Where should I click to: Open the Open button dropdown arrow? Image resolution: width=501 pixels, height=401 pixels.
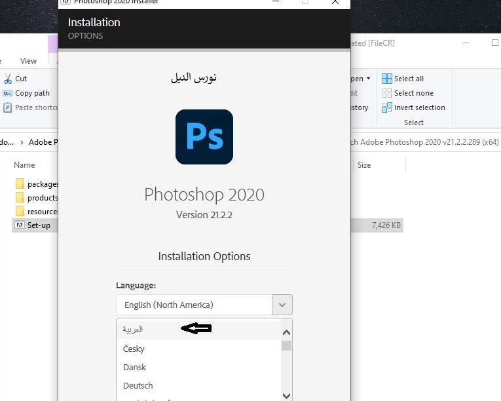point(368,79)
